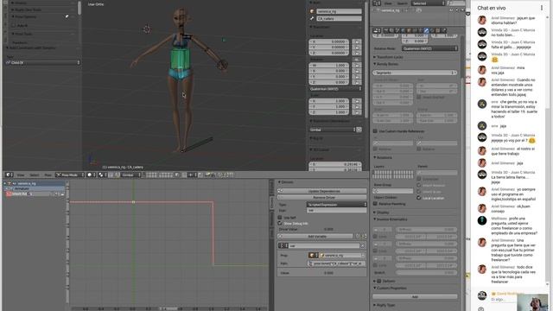Toggle the Local Location checkbox
Screen dimensions: 553x311
(419, 198)
